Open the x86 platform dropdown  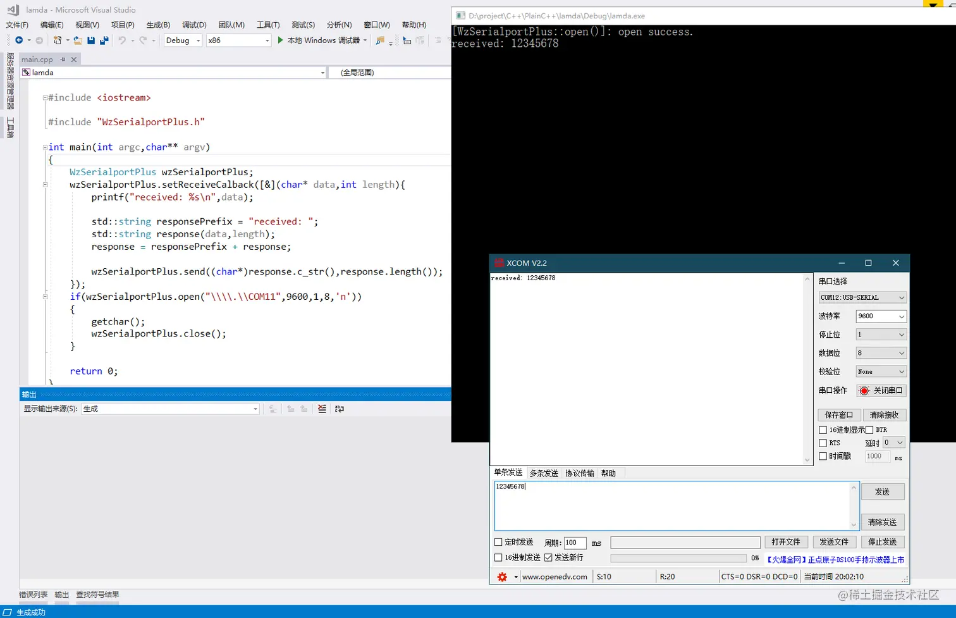[238, 40]
